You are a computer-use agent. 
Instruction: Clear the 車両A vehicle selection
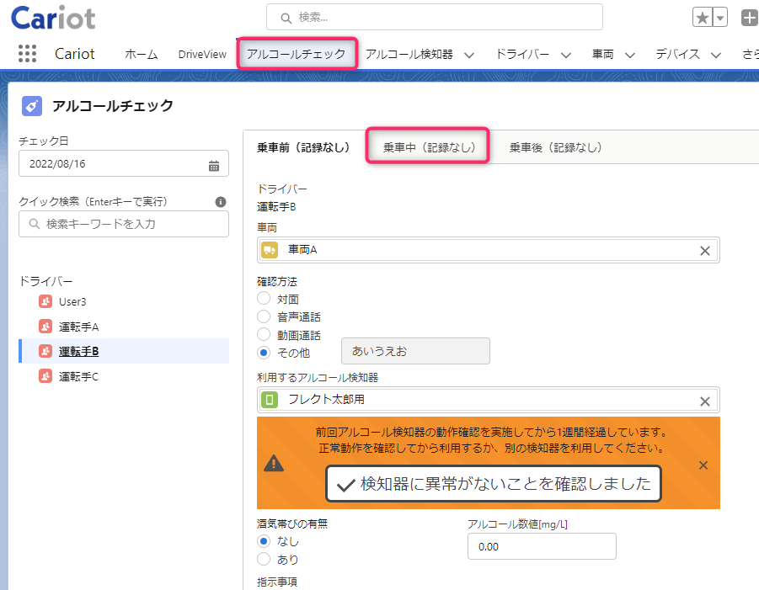tap(704, 251)
